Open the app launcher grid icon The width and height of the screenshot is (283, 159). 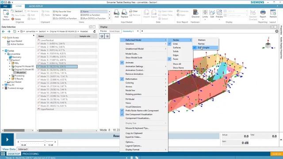[x=3, y=154]
